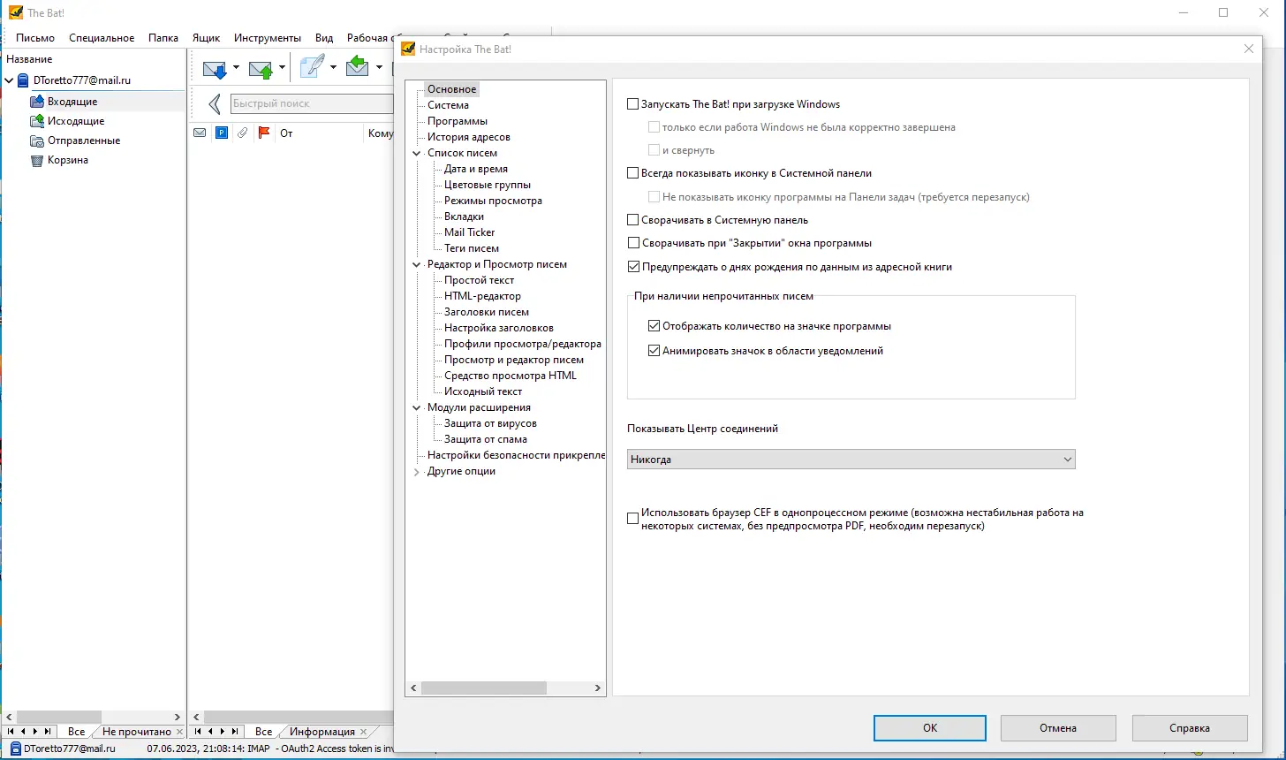Select the Входящие inbox folder icon
Viewport: 1286px width, 760px height.
[37, 102]
